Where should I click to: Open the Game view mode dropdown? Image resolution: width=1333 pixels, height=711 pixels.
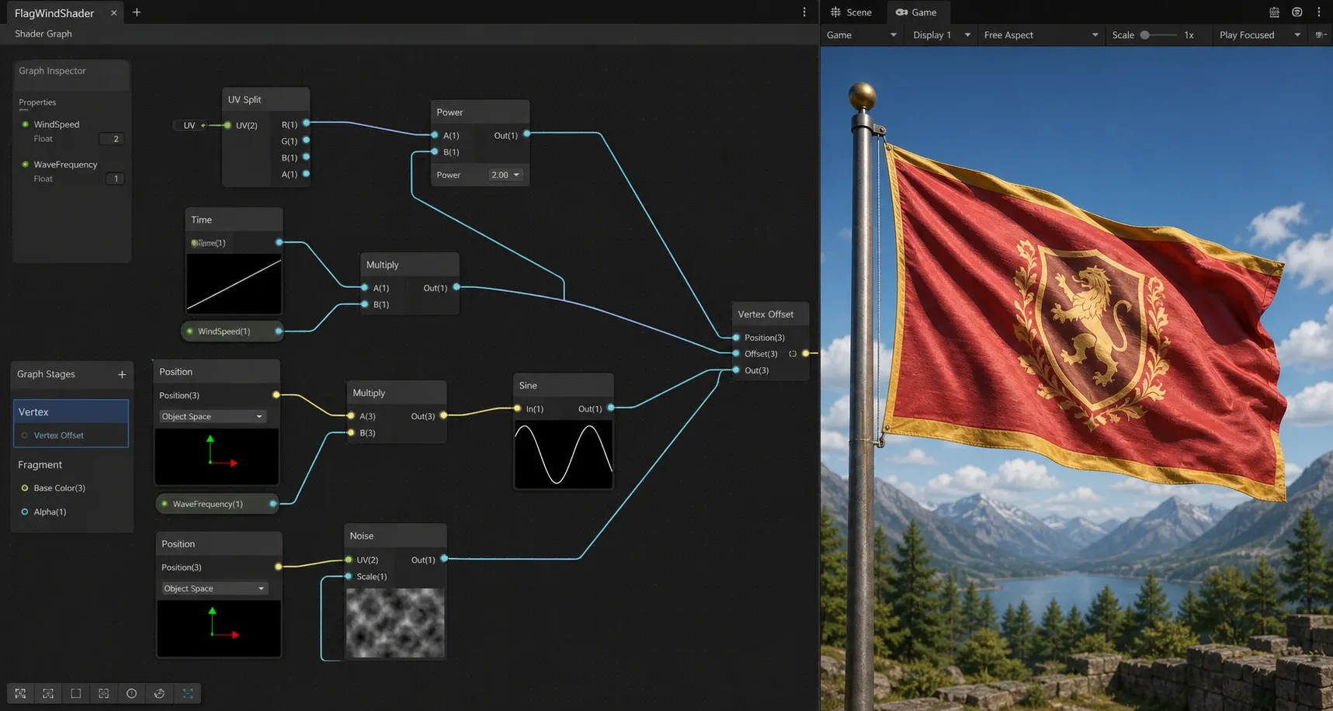(x=861, y=35)
